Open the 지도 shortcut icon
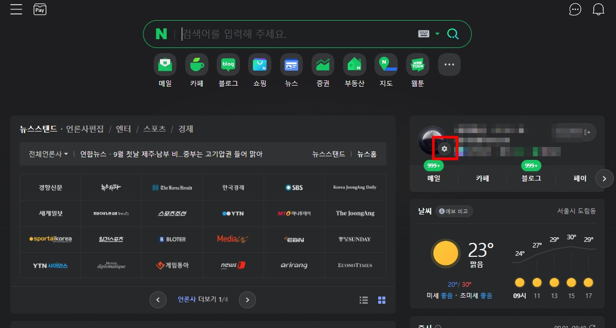The width and height of the screenshot is (616, 328). point(386,64)
